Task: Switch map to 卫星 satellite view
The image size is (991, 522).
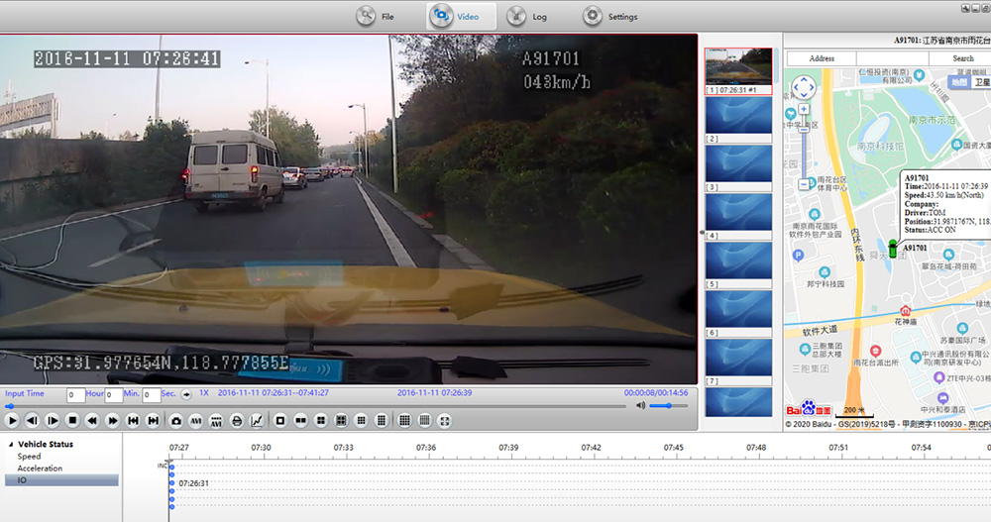Action: [x=981, y=82]
